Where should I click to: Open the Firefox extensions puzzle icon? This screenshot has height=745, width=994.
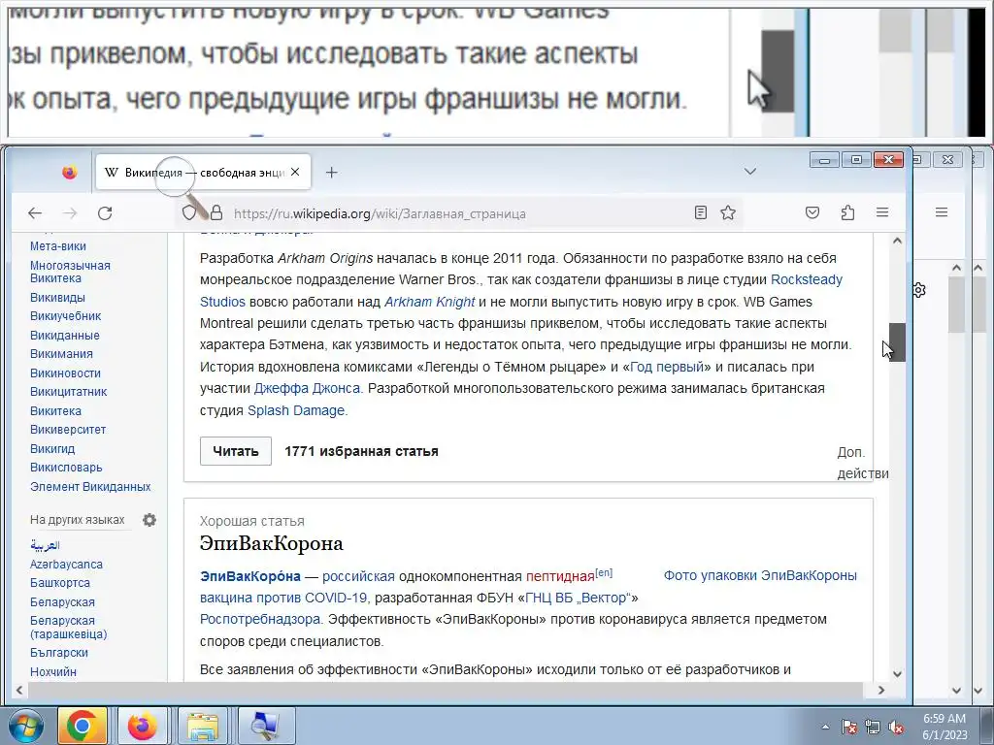point(847,212)
